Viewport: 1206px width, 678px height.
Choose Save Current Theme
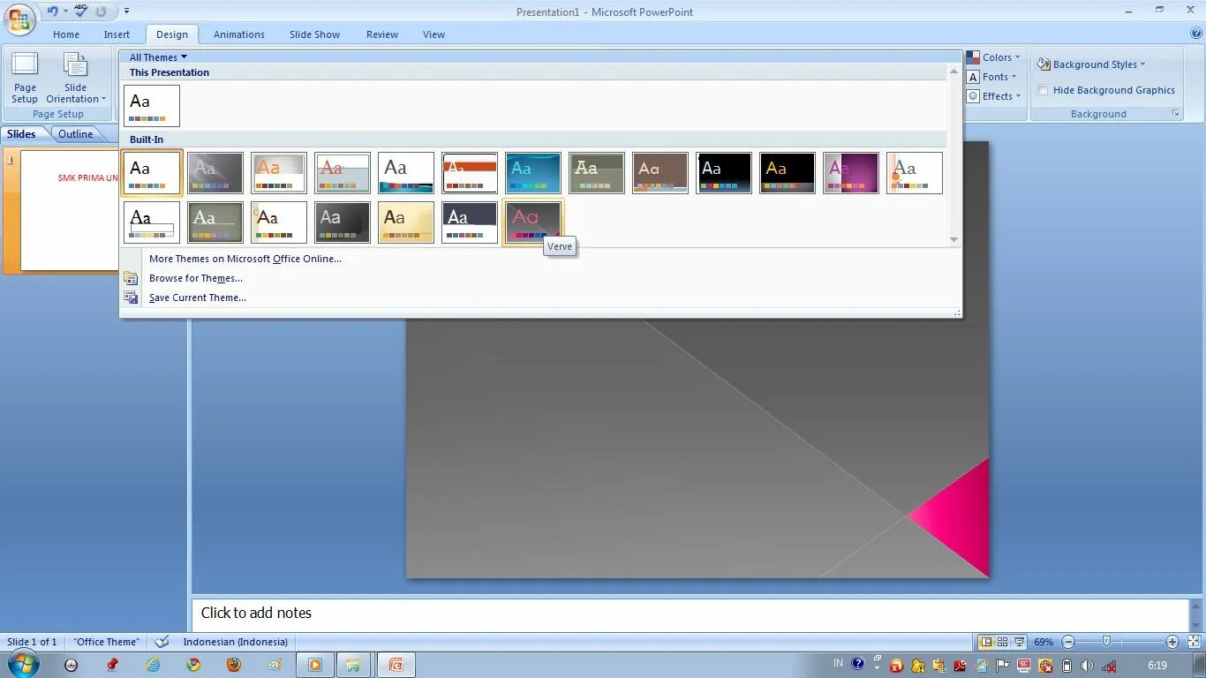tap(198, 298)
